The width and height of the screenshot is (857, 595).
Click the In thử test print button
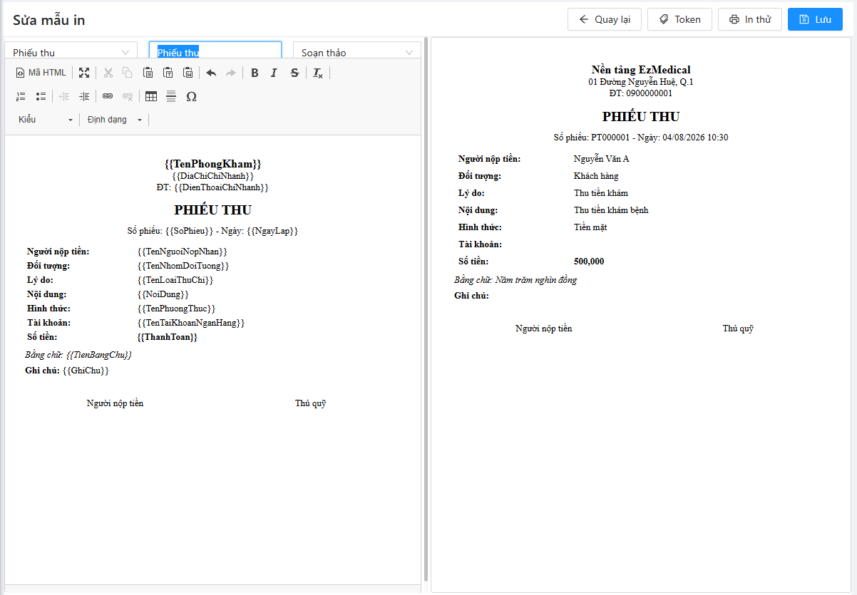click(750, 19)
